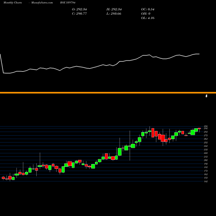Click the OL: 4.16 reading
Screen dimensions: 216x216
[x=148, y=18]
